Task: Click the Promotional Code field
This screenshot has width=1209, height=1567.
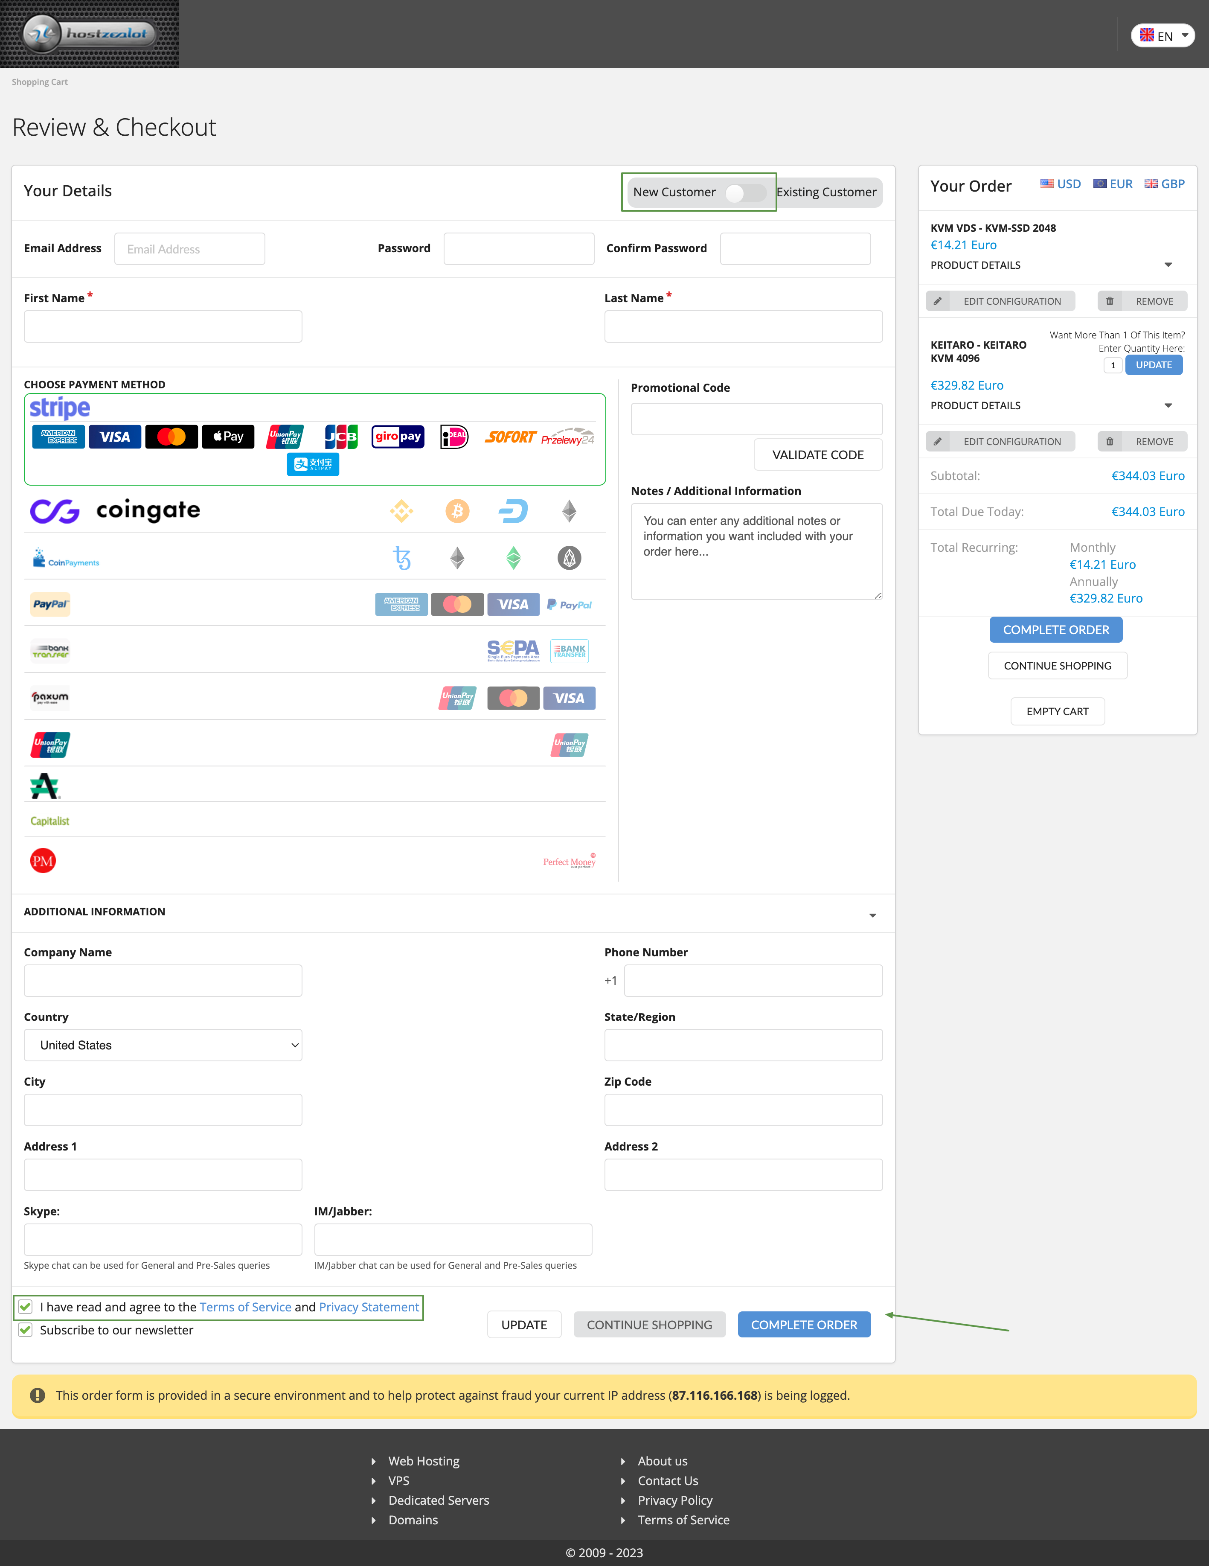Action: pyautogui.click(x=756, y=418)
